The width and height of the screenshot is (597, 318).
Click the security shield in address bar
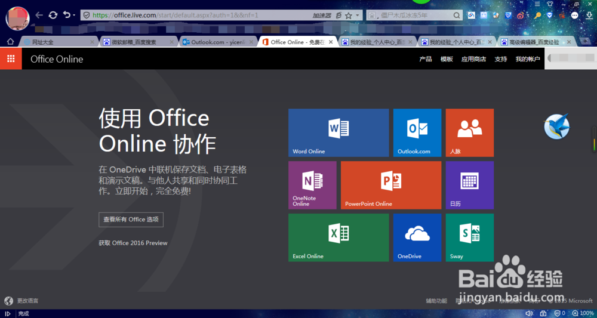87,16
